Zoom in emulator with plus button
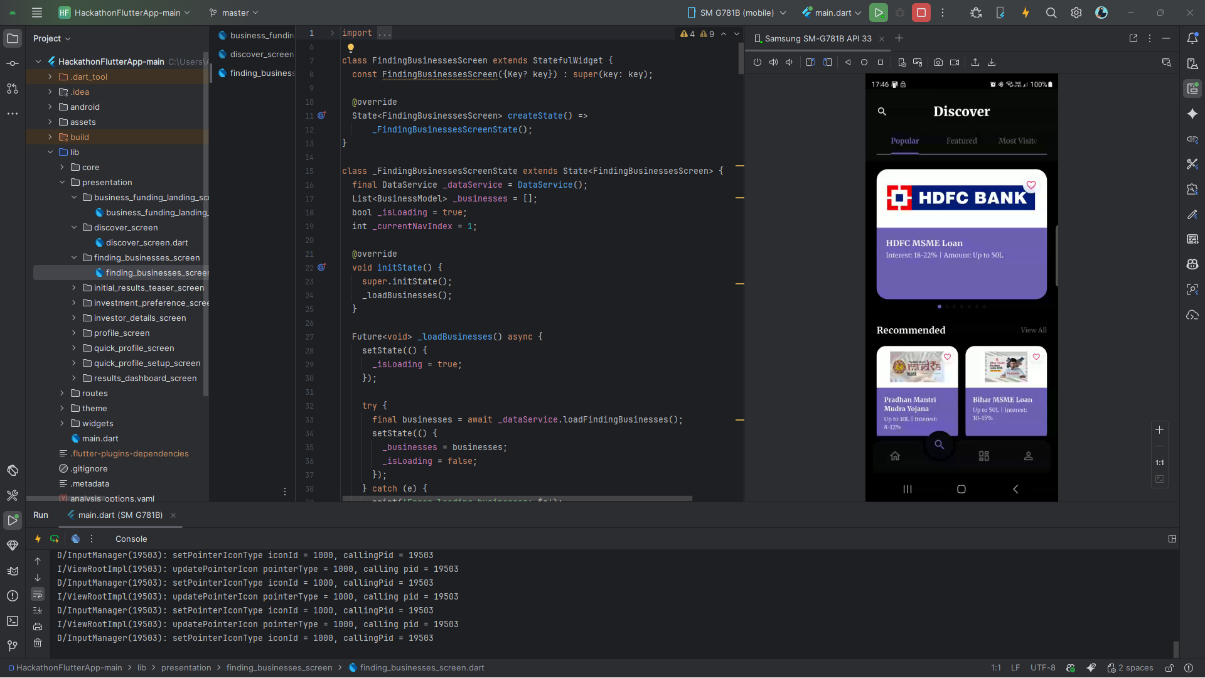Screen dimensions: 1205x678 click(1159, 429)
